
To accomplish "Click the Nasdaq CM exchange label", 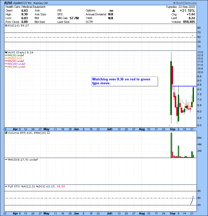I will point(41,3).
